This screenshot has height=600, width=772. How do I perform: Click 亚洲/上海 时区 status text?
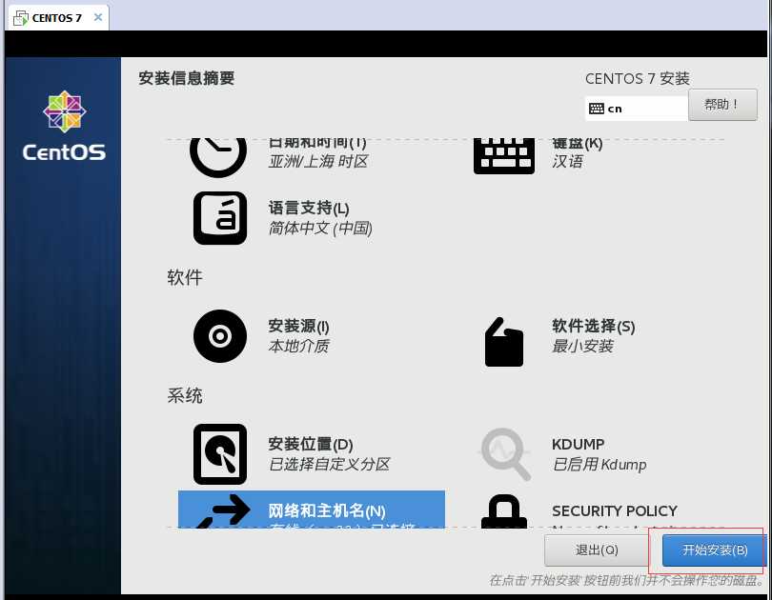click(318, 161)
